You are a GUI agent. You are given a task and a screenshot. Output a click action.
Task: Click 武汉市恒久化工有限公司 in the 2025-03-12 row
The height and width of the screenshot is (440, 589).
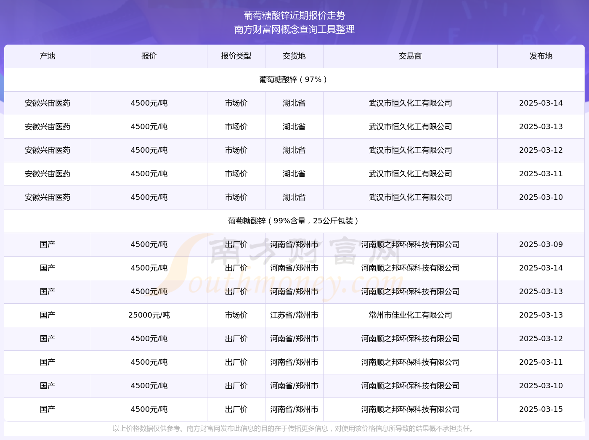[410, 150]
